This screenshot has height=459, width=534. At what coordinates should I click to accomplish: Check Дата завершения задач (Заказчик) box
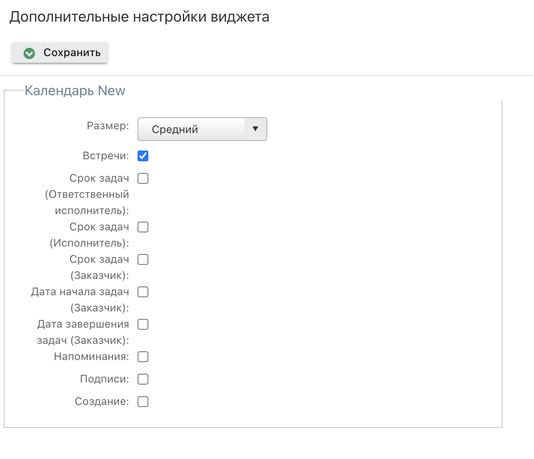click(143, 324)
